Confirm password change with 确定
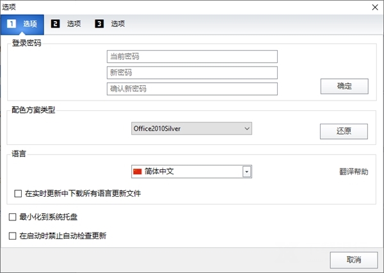 coord(344,86)
